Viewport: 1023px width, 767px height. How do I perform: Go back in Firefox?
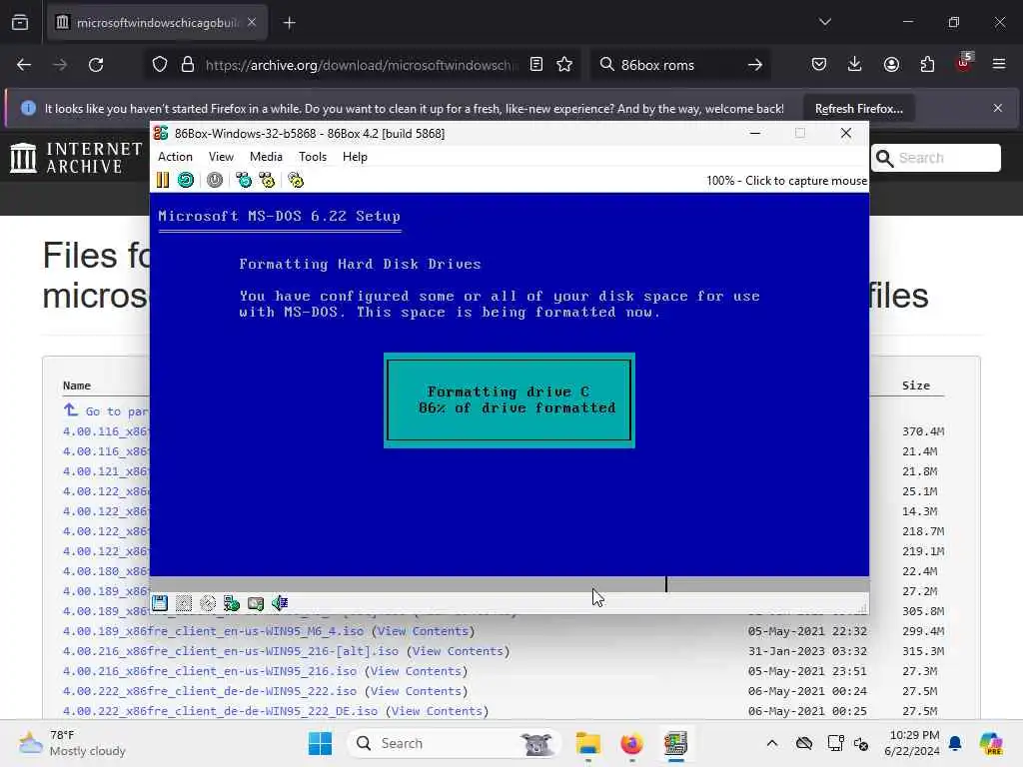[x=24, y=65]
